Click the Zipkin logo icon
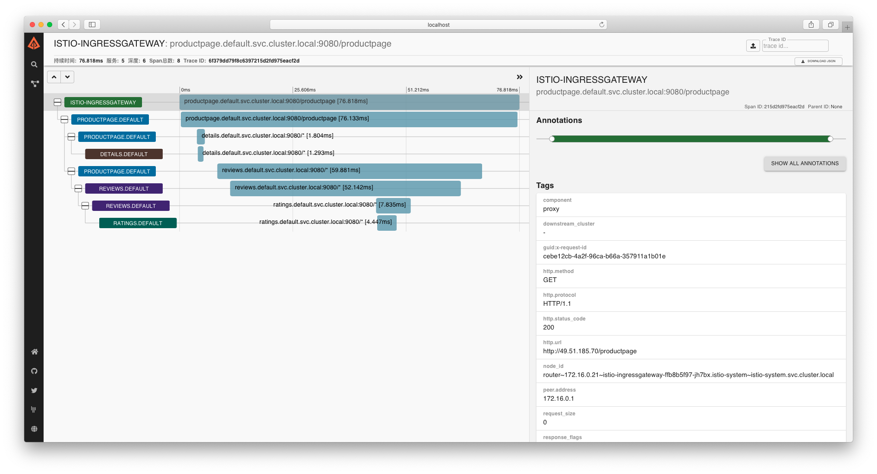 [34, 44]
